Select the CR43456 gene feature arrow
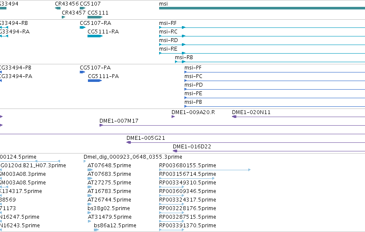The width and height of the screenshot is (365, 232). (58, 8)
